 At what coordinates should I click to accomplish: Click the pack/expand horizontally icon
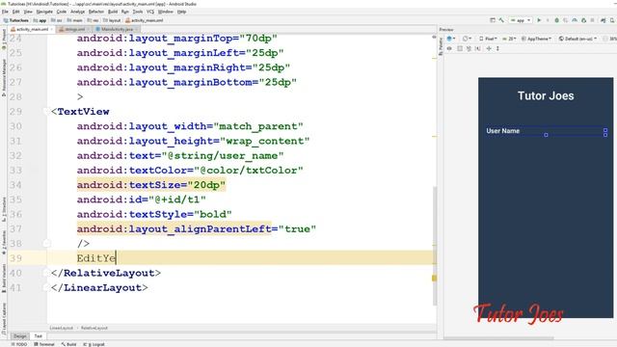489,48
